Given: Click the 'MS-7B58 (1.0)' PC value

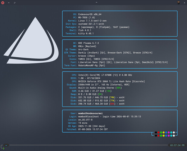Looking at the screenshot, I should [87, 18].
